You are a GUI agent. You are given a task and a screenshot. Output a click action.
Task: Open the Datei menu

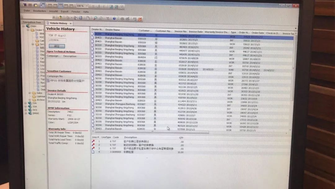27,11
